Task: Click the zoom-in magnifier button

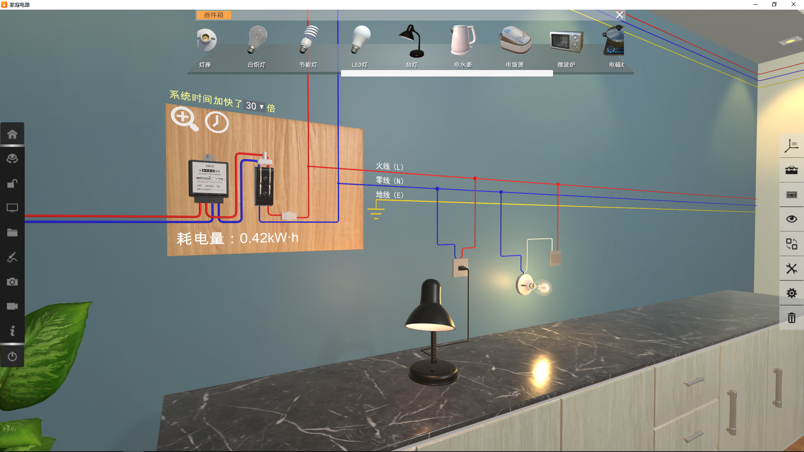Action: point(184,122)
